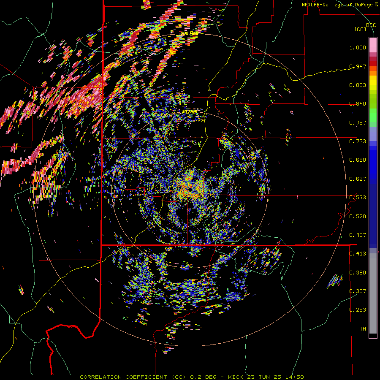Click the TH threshold label
380x380 pixels.
click(x=363, y=329)
